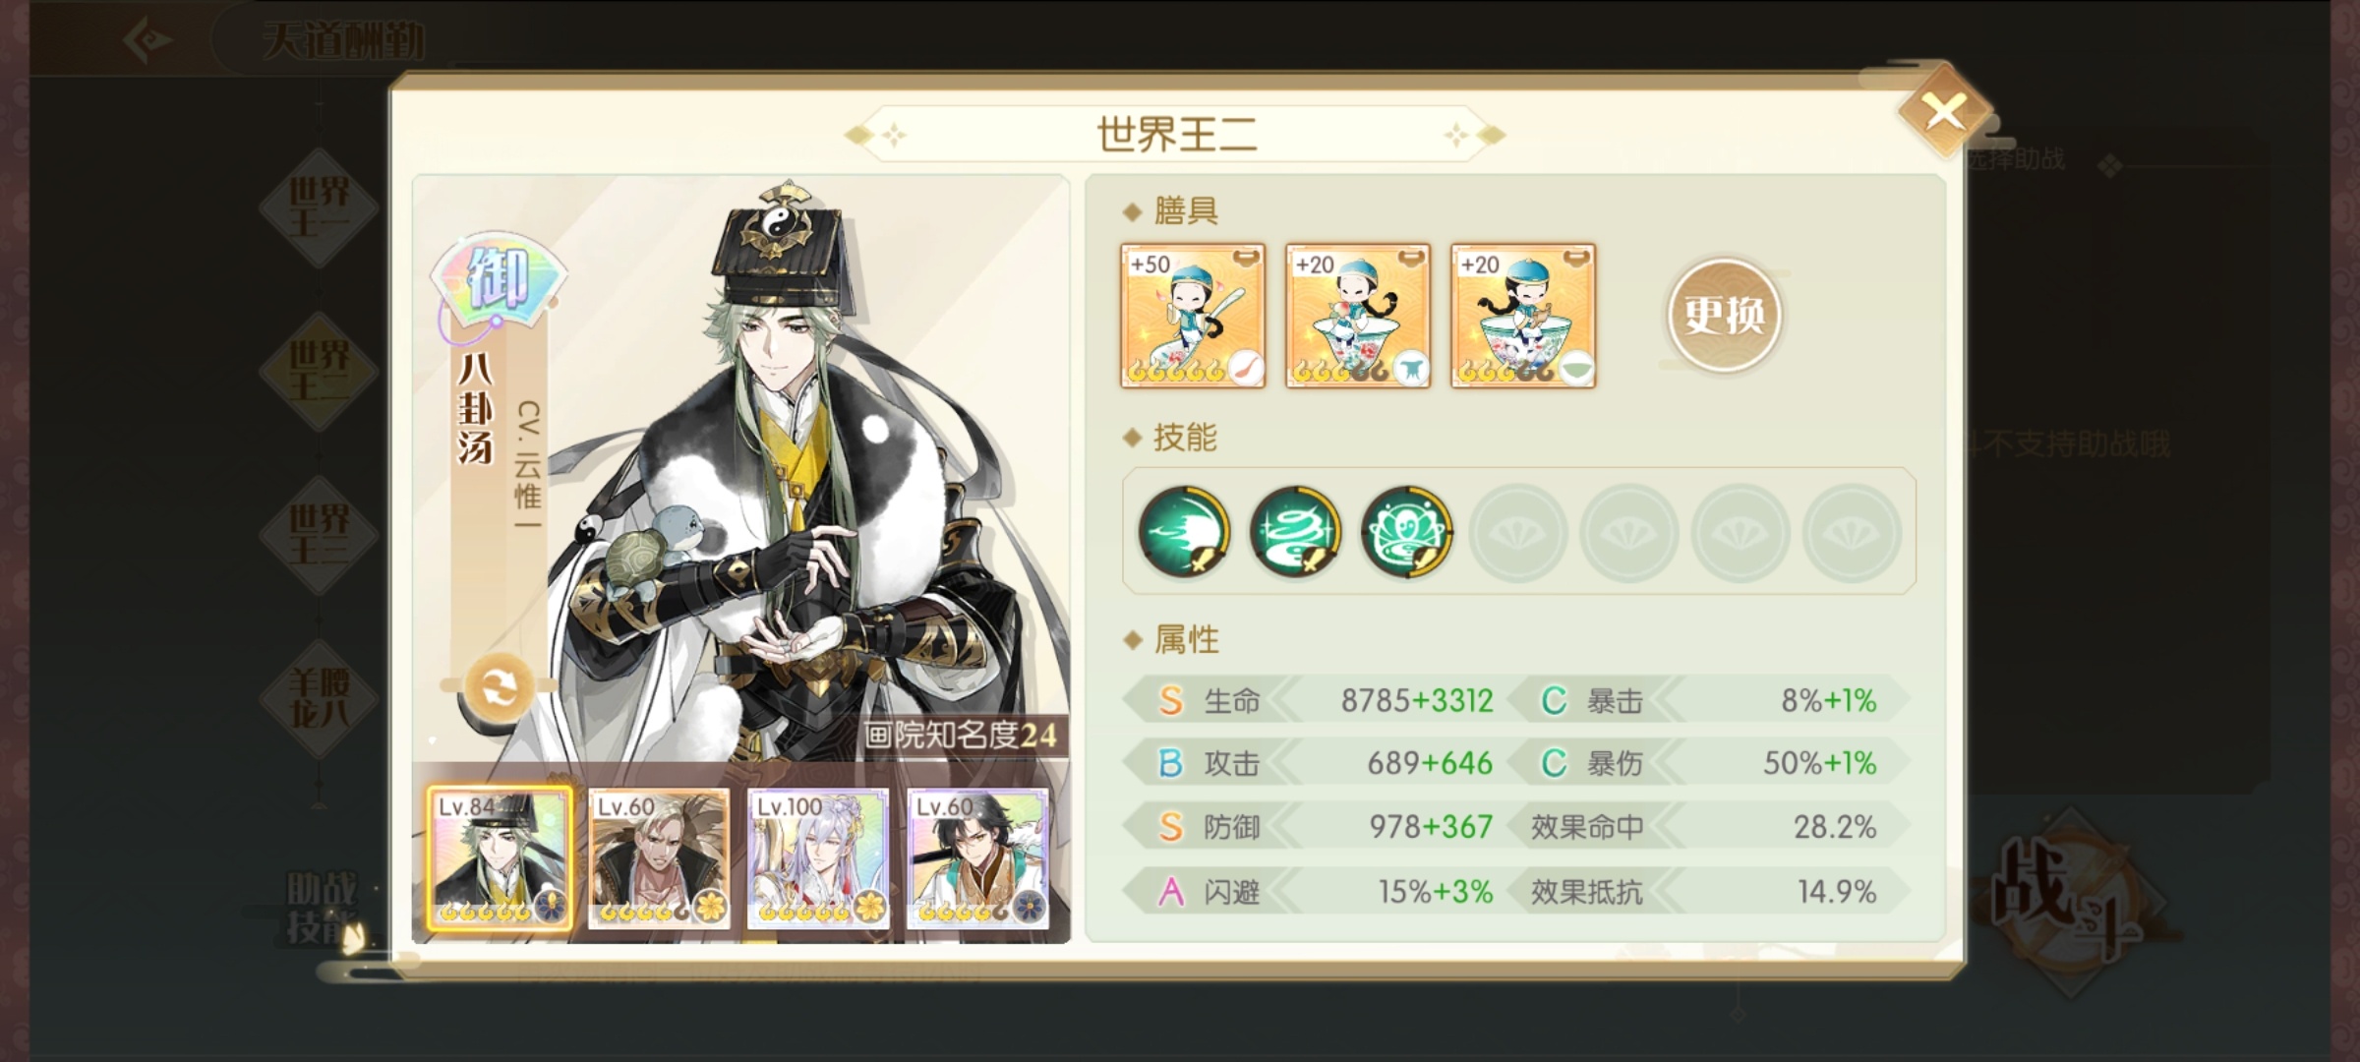Click the 更换 replace button
Screen dimensions: 2360x1062
coord(1724,315)
